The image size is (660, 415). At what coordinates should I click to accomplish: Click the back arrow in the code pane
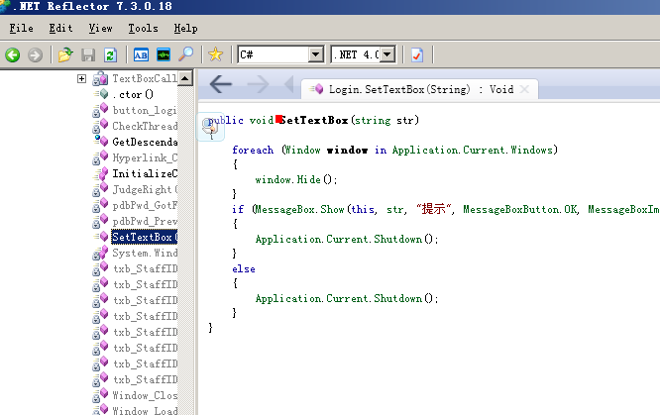pyautogui.click(x=221, y=86)
